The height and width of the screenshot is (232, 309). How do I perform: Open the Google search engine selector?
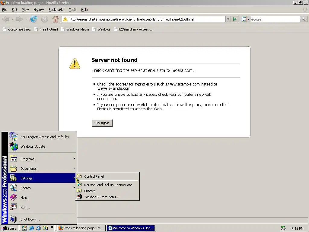pyautogui.click(x=246, y=19)
